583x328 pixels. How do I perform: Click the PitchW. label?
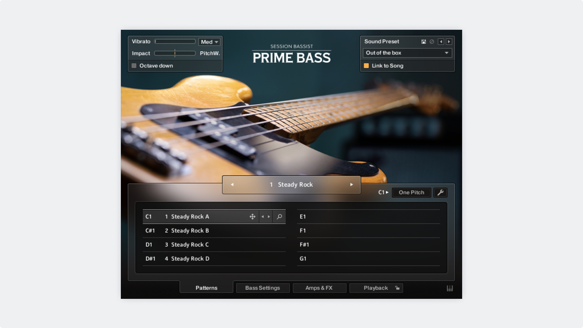click(210, 53)
